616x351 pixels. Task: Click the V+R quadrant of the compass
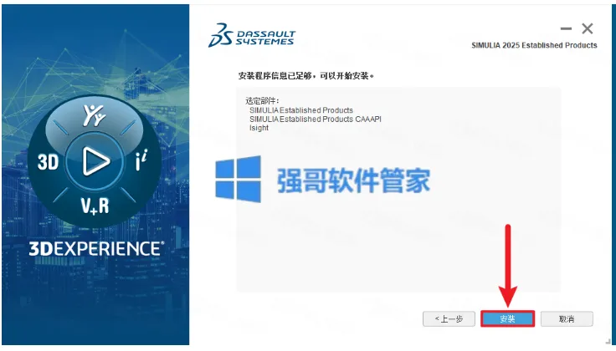[x=95, y=206]
